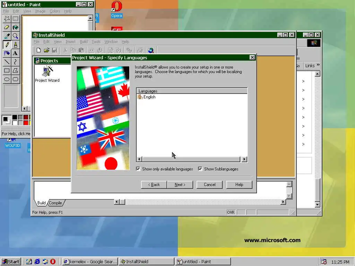The height and width of the screenshot is (266, 355).
Task: Click the Task Scheduler tray icon
Action: point(324,262)
